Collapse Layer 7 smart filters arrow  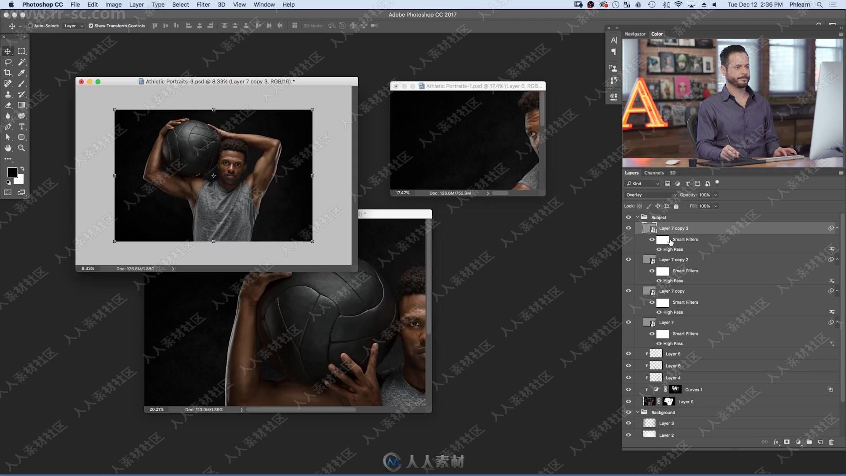(837, 322)
